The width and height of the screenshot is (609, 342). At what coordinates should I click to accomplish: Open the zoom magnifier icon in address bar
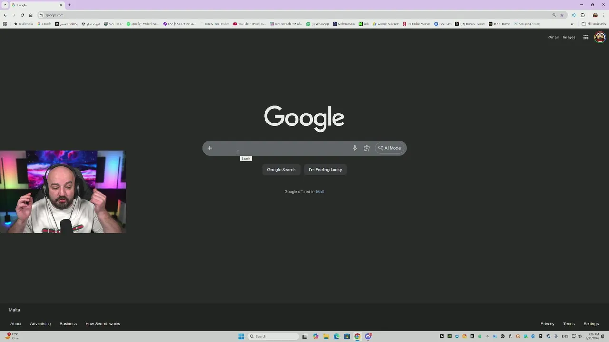coord(554,15)
